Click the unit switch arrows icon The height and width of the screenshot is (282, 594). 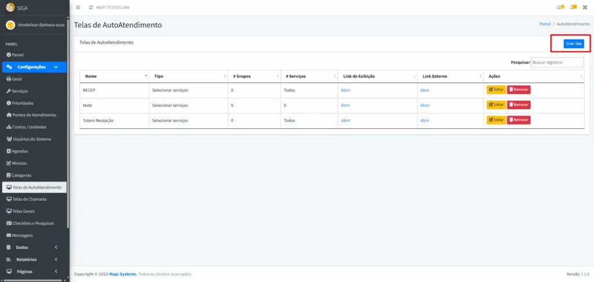click(90, 8)
